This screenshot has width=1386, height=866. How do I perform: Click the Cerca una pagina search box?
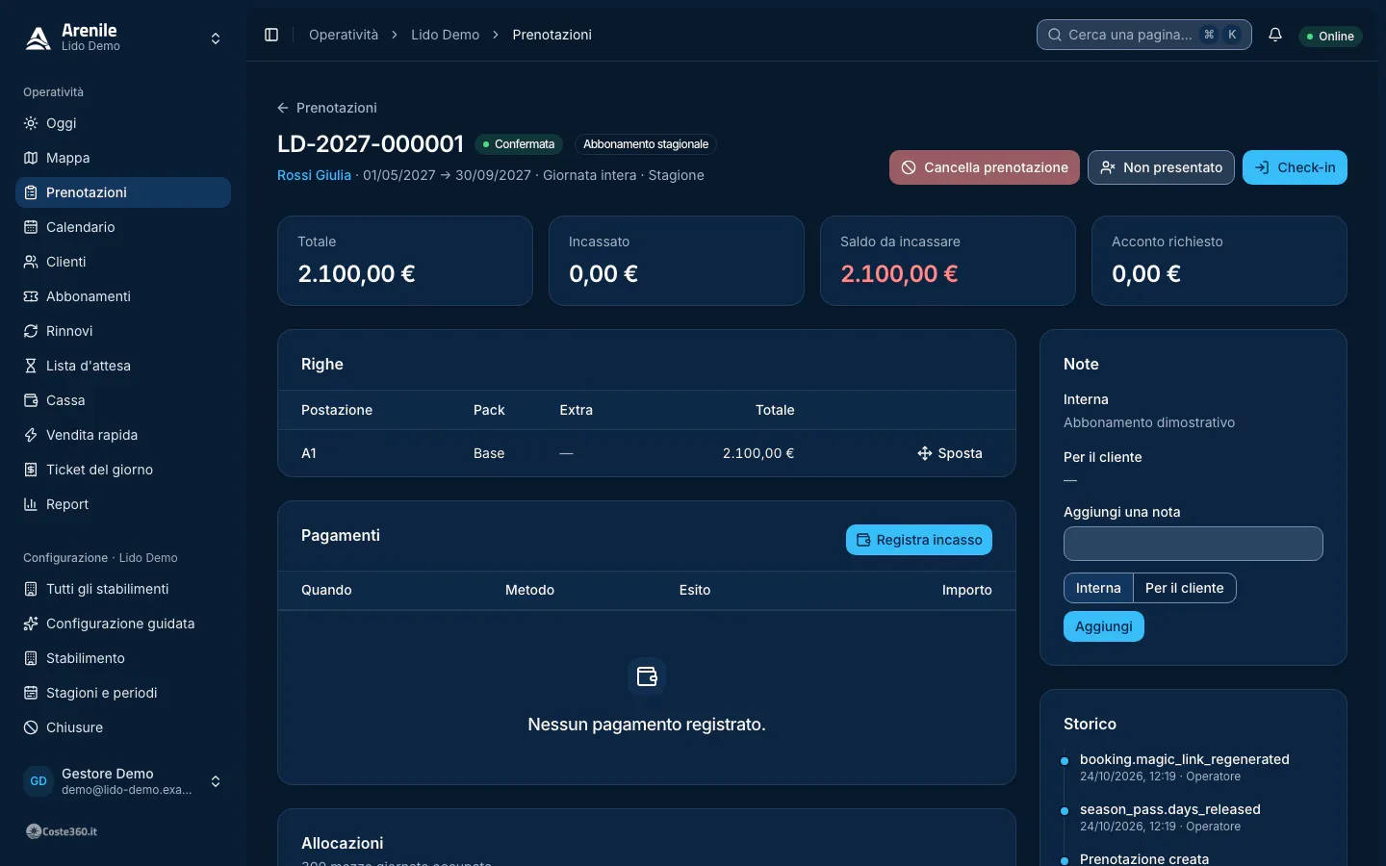click(1144, 35)
